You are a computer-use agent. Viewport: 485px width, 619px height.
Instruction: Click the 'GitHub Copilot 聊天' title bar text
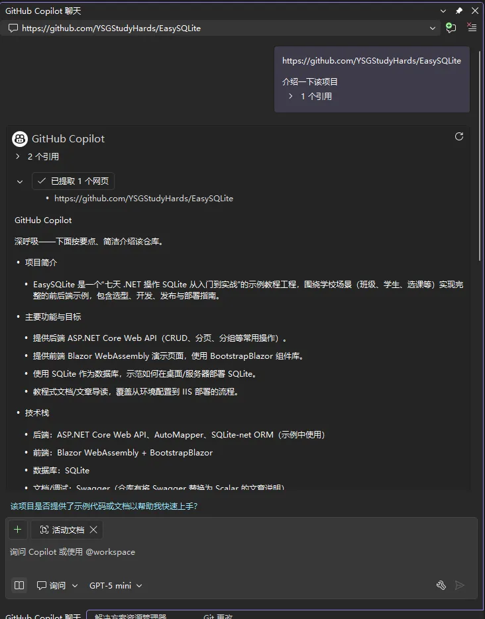click(43, 11)
